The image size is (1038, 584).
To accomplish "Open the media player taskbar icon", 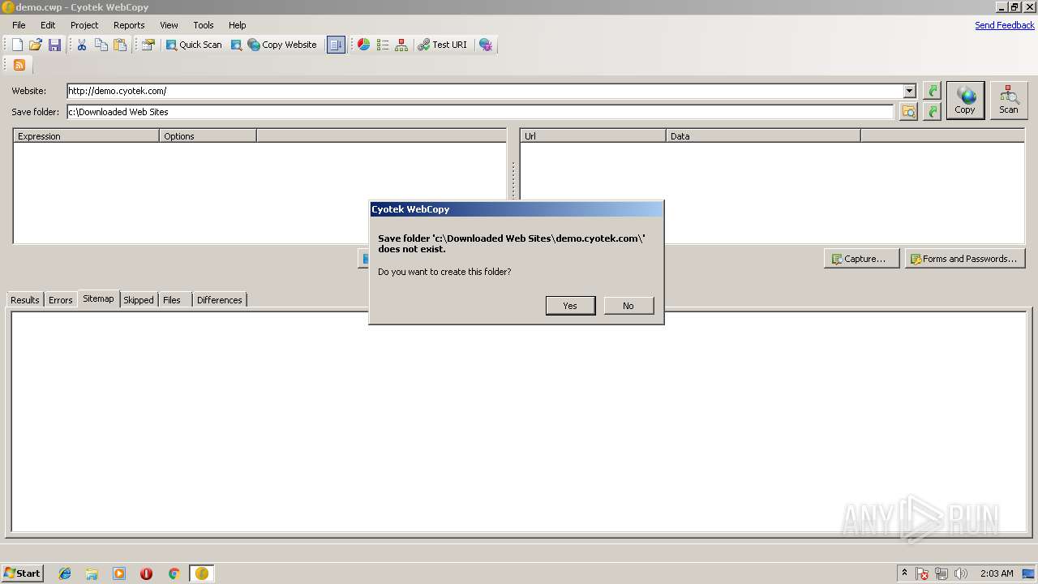I will (119, 573).
